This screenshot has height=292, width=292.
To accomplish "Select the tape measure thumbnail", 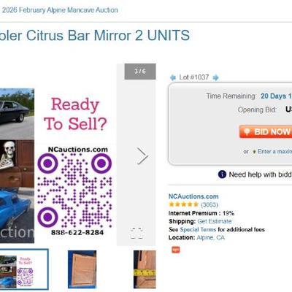I will click(x=145, y=269).
